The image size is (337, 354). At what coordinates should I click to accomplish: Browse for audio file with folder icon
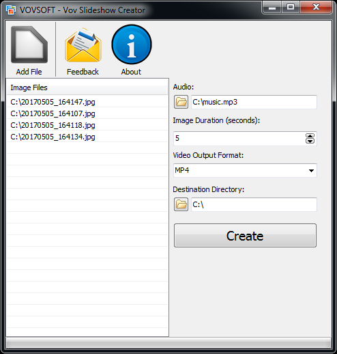[x=181, y=102]
